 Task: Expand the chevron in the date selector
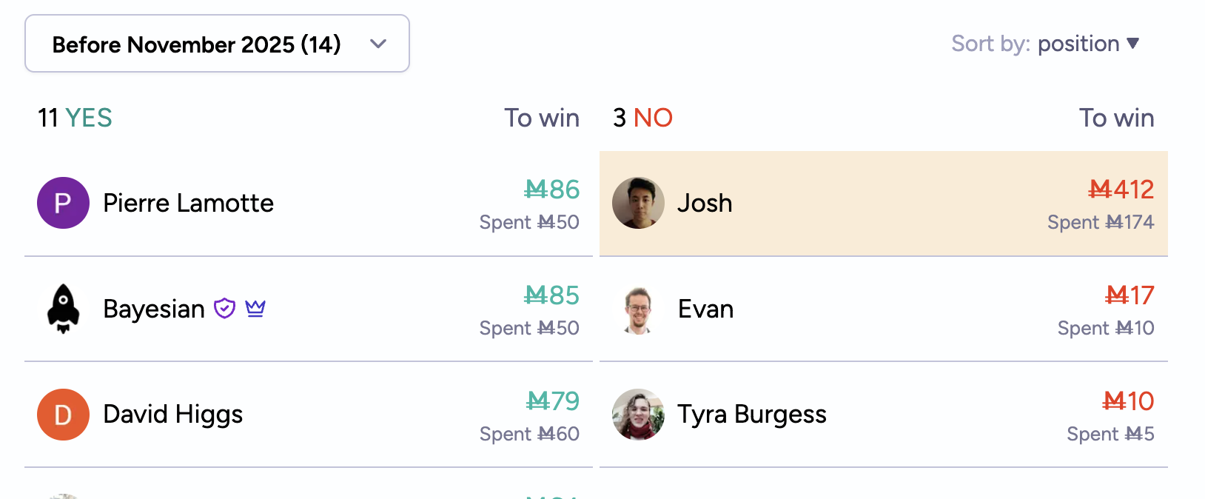(378, 44)
